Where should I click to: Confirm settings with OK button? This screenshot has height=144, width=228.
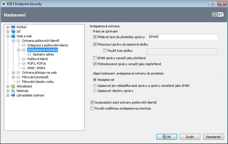click(167, 137)
